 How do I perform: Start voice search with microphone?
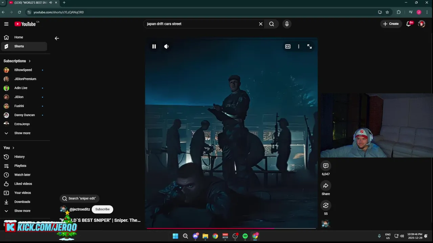287,24
